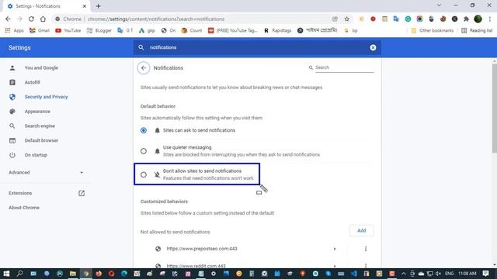The image size is (497, 279).
Task: Clear the notifications search in Settings bar
Action: tap(373, 47)
